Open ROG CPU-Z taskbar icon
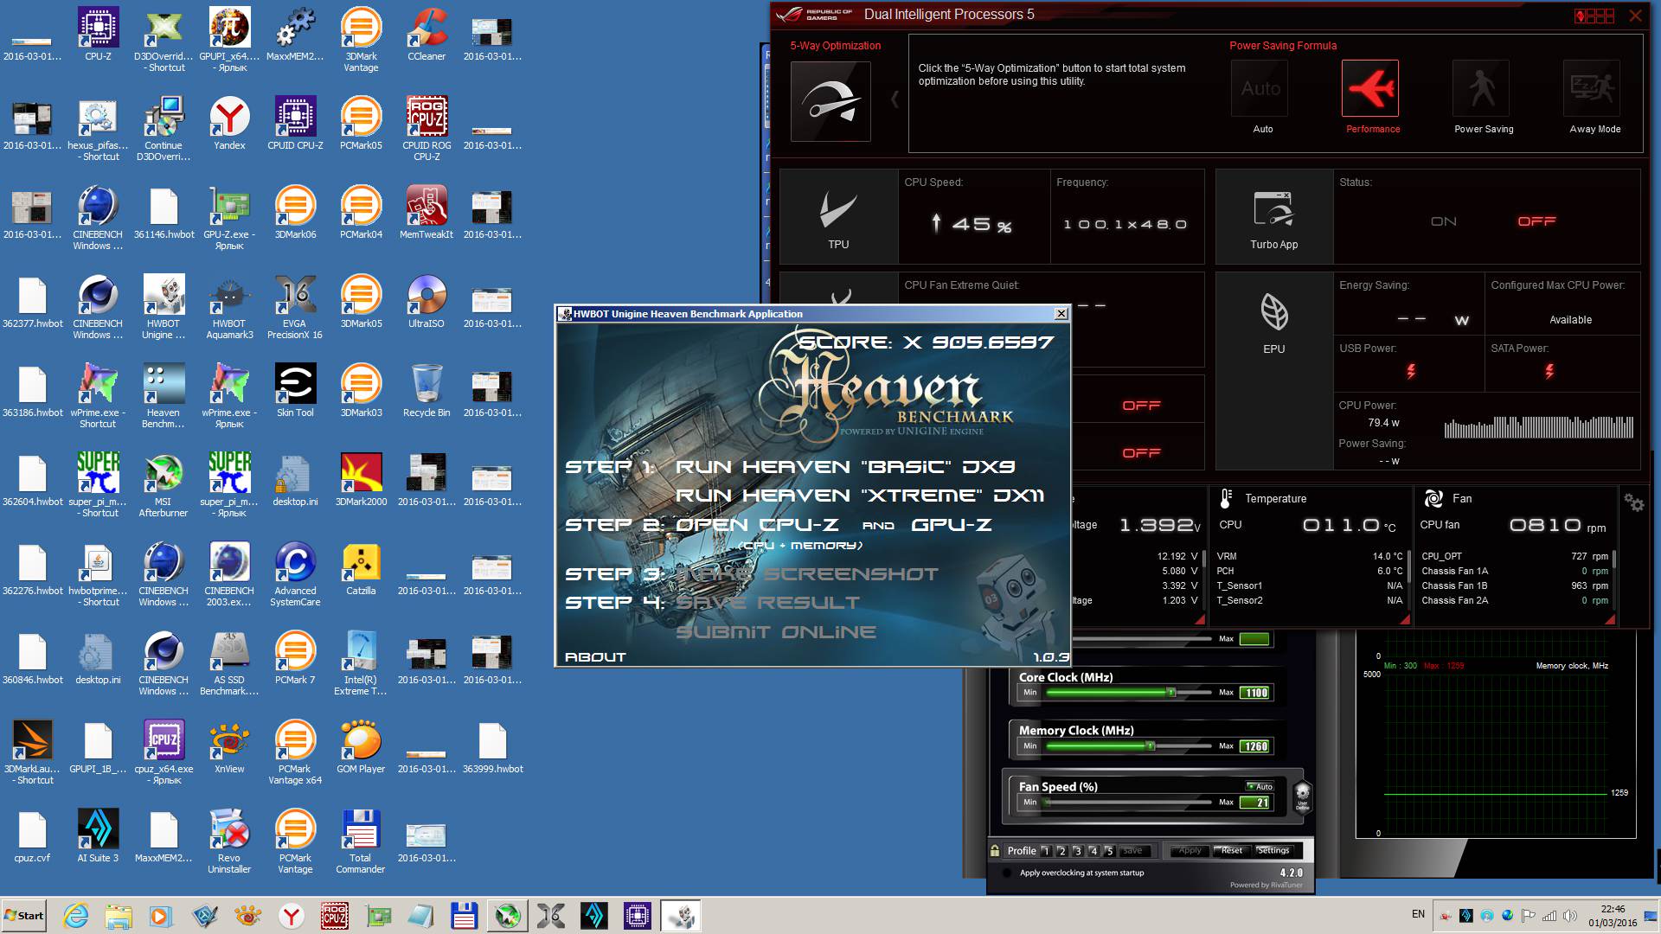Screen dimensions: 1661x934 335,915
